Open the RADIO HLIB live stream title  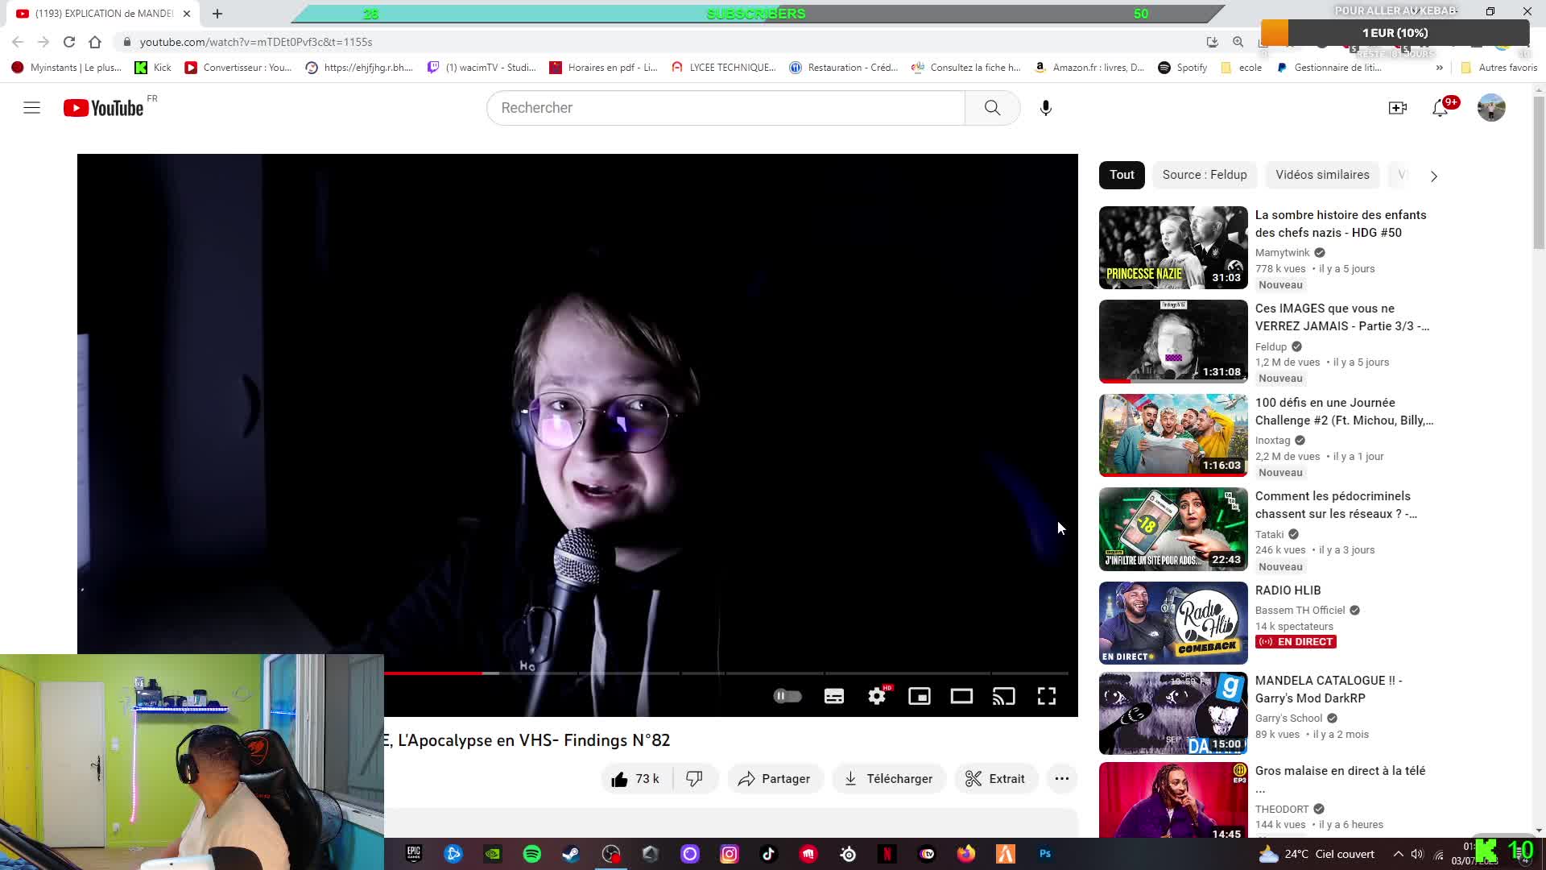tap(1288, 590)
